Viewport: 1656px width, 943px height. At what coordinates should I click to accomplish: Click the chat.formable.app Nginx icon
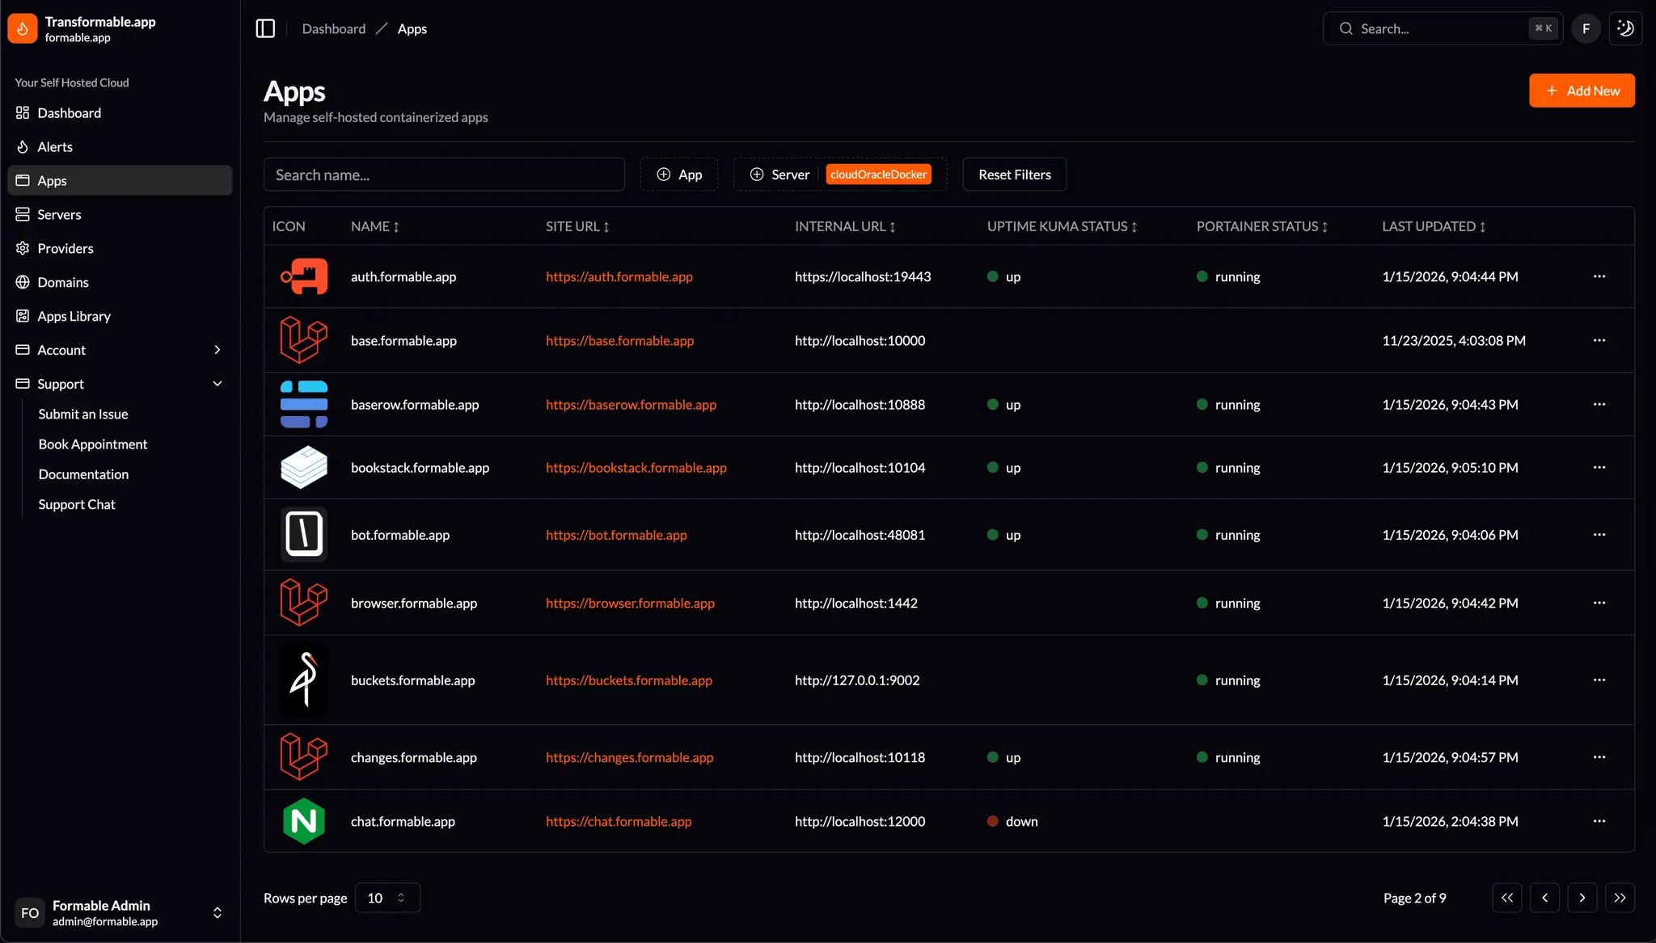(x=304, y=822)
